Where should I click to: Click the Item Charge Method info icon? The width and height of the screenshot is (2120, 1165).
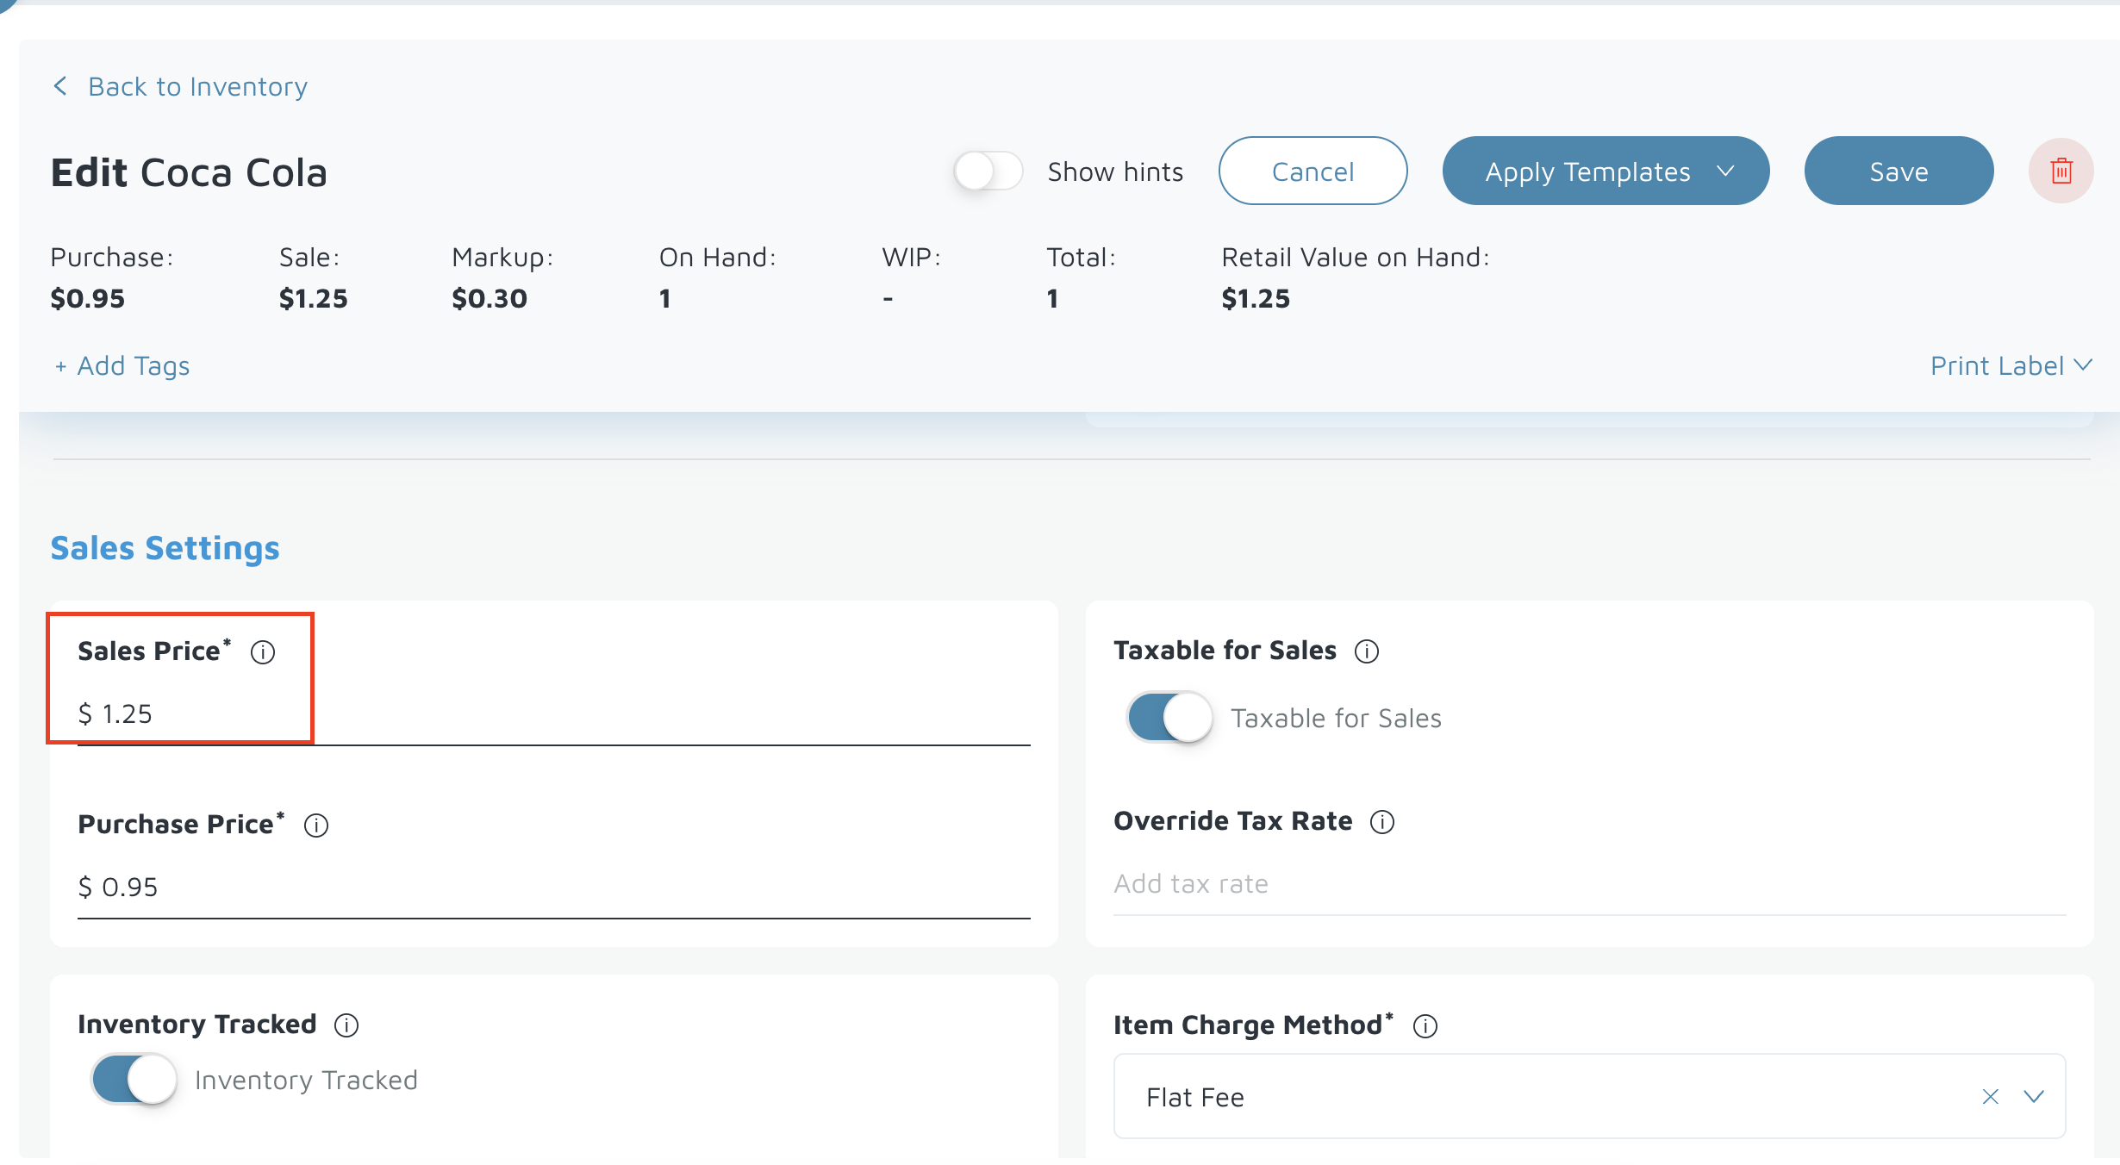1425,1026
